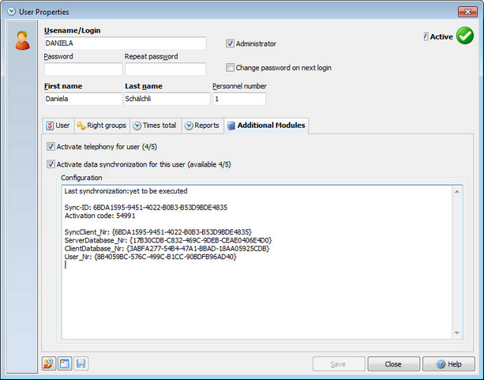This screenshot has height=380, width=484.
Task: Click the round arrow icon on the Reports tab
Action: click(x=189, y=126)
